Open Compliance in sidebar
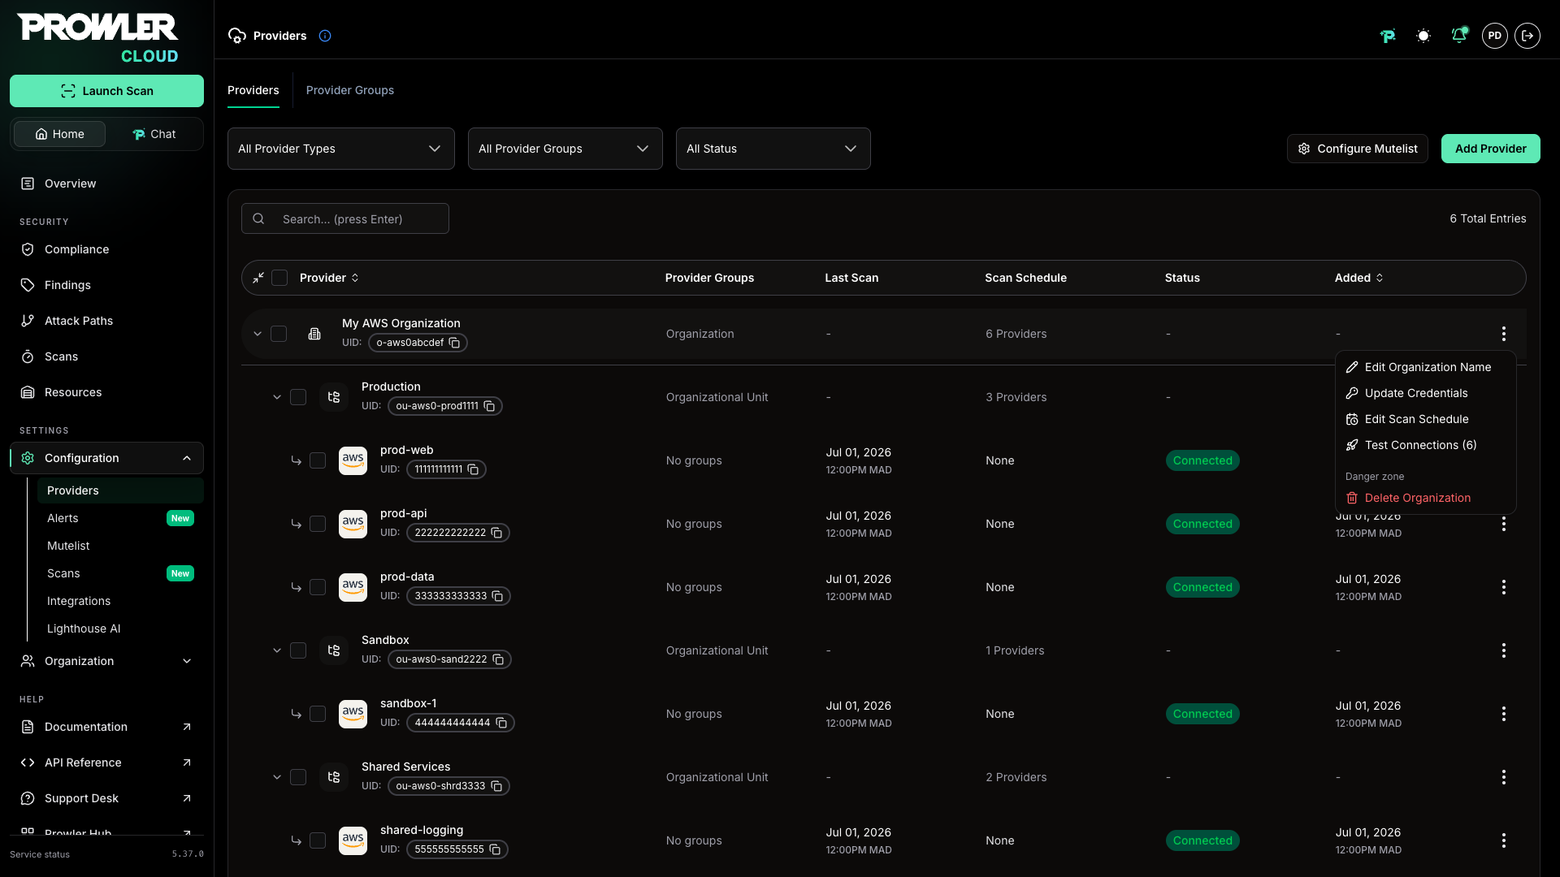Viewport: 1560px width, 877px height. coord(106,249)
